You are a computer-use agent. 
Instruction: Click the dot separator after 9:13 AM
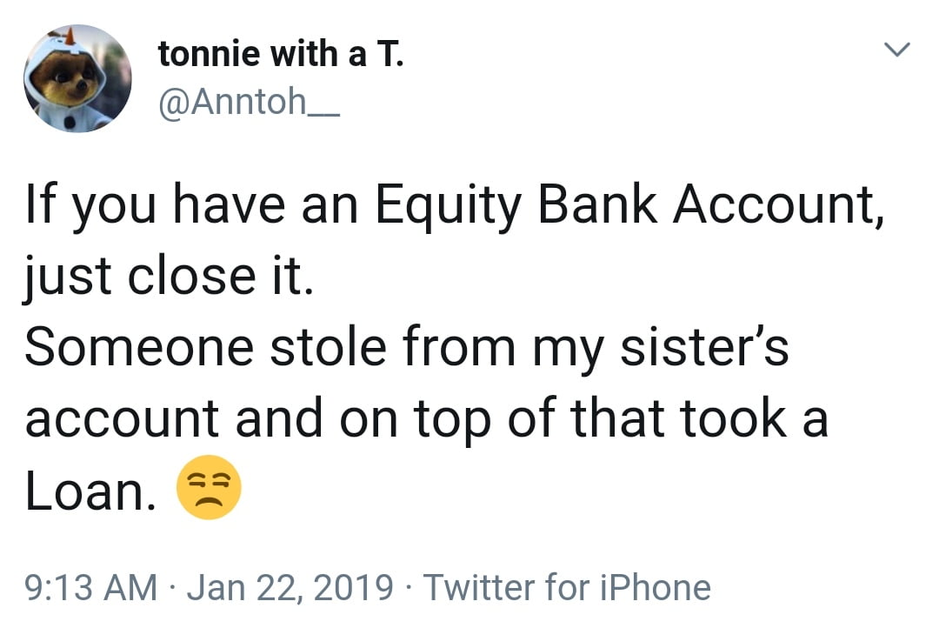click(172, 588)
